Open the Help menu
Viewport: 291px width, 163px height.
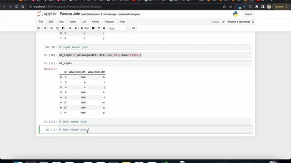coord(122,22)
